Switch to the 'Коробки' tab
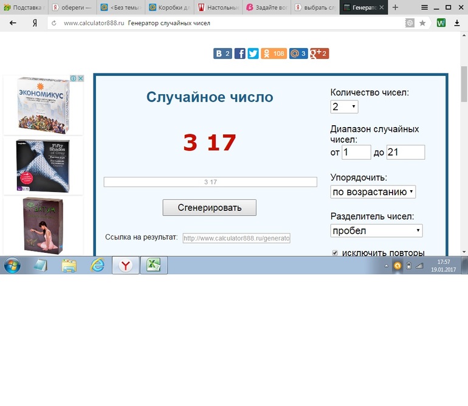Viewport: 468px width, 406px height. pos(170,7)
